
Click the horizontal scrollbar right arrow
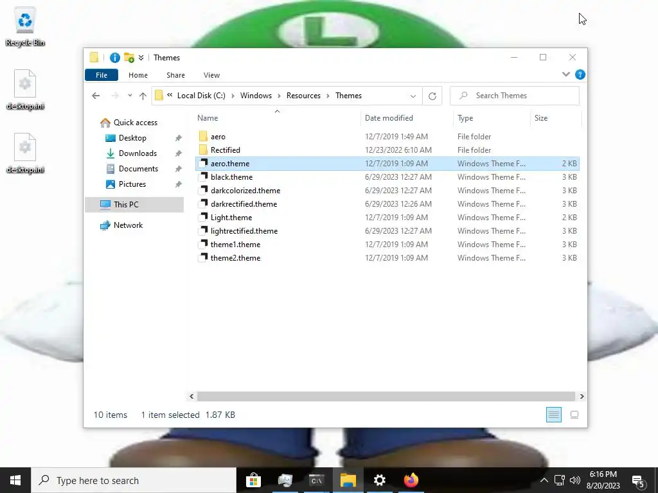(582, 396)
